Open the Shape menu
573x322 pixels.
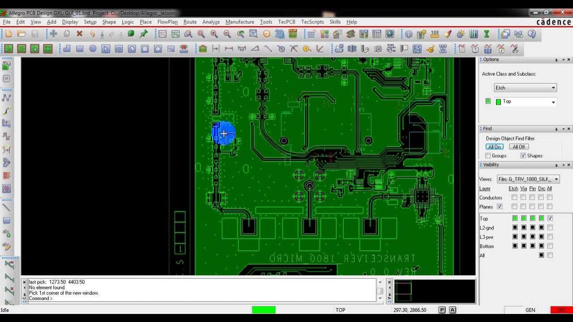(109, 22)
